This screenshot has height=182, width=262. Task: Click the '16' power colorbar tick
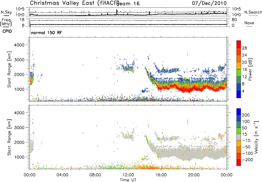click(x=244, y=70)
